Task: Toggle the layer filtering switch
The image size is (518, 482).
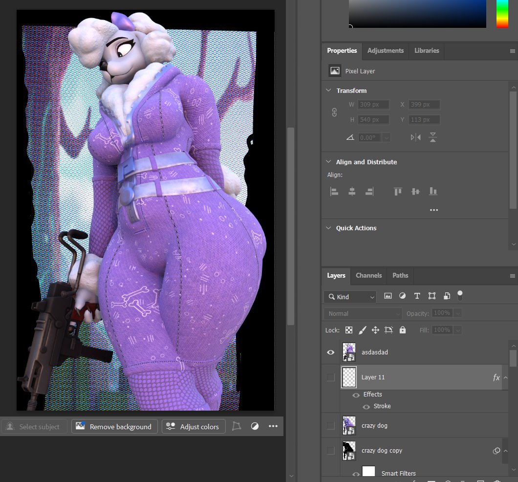Action: 460,296
